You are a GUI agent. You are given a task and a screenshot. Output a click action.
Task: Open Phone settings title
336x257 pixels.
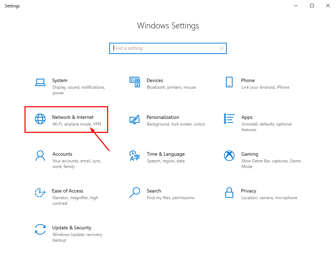click(248, 80)
